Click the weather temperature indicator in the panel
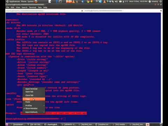The image size is (168, 126). click(125, 1)
